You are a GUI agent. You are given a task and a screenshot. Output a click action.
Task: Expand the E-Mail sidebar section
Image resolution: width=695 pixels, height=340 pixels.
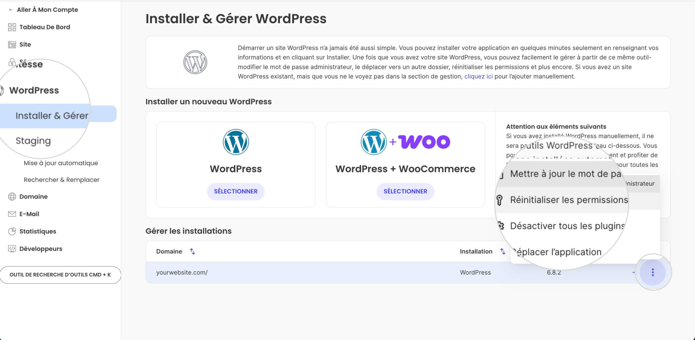coord(29,214)
